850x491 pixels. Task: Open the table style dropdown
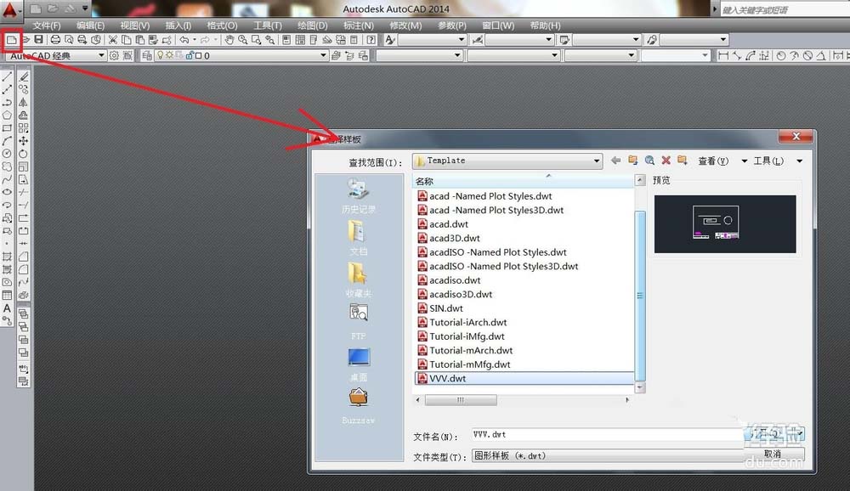point(636,40)
